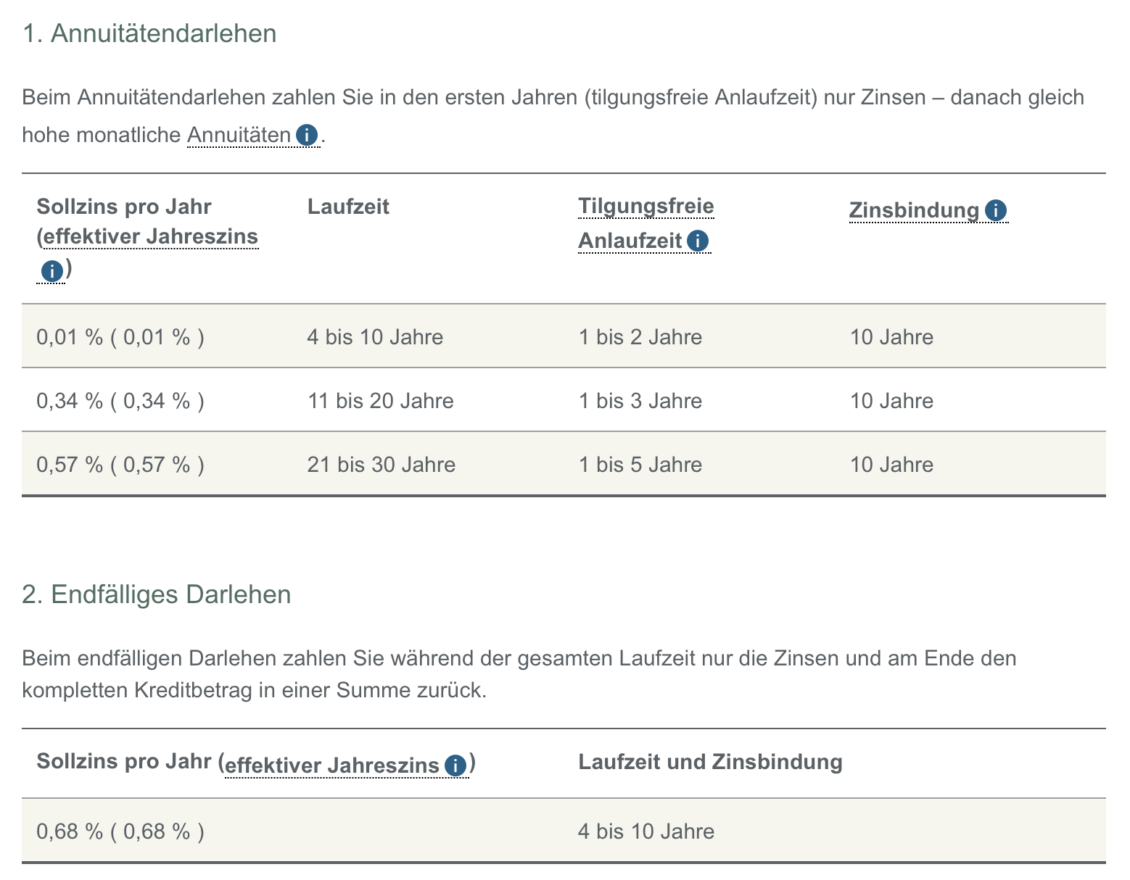Image resolution: width=1130 pixels, height=880 pixels.
Task: Click the heading 1. Annuitätendarlehen
Action: 149,33
